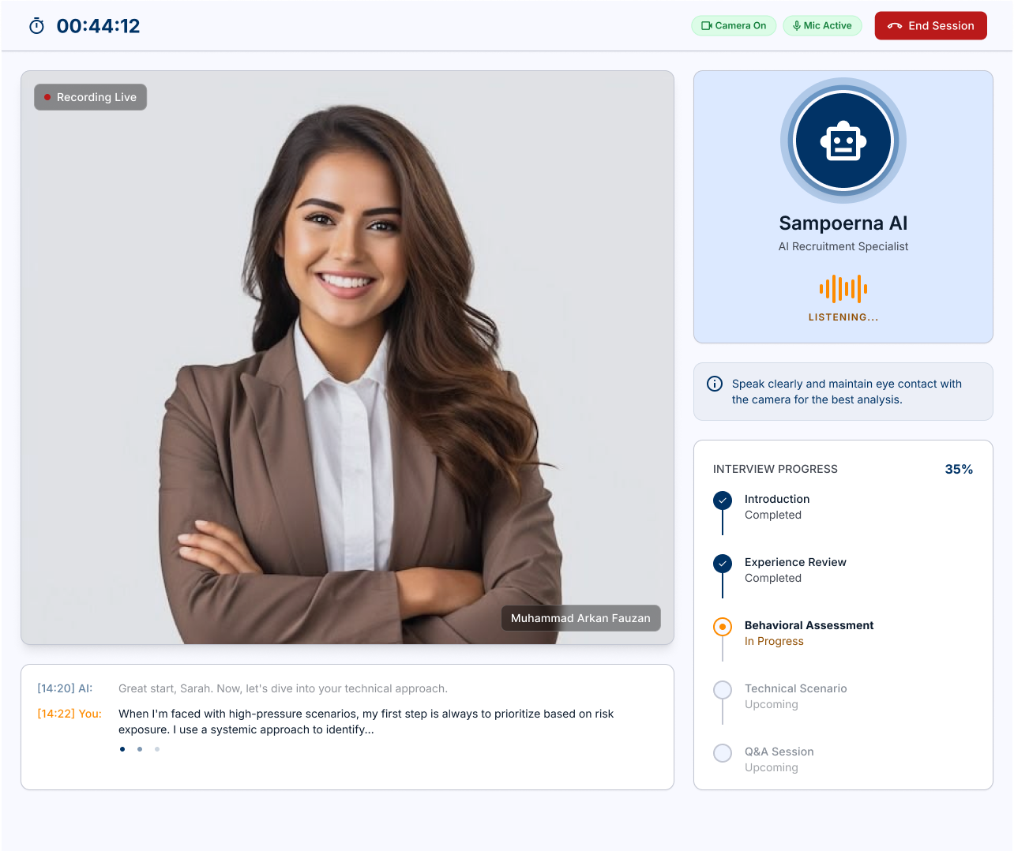
Task: Select the Q&A Session step label
Action: [779, 752]
